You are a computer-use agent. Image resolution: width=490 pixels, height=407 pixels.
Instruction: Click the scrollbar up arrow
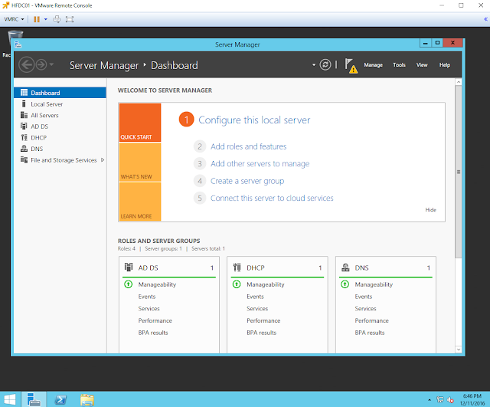pyautogui.click(x=458, y=82)
